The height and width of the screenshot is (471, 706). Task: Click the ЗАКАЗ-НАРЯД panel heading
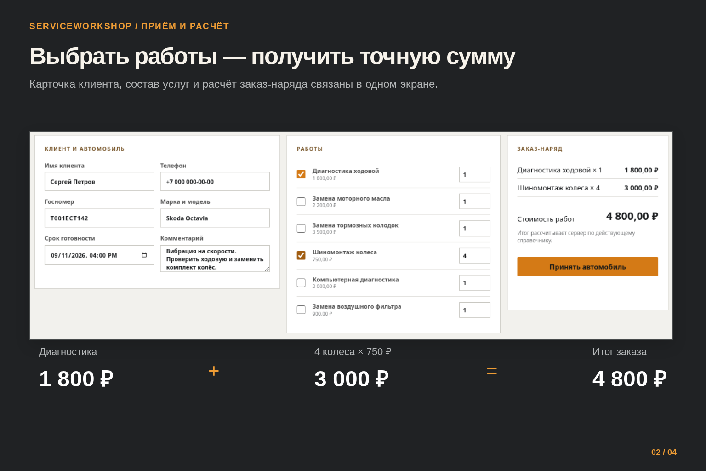[540, 149]
